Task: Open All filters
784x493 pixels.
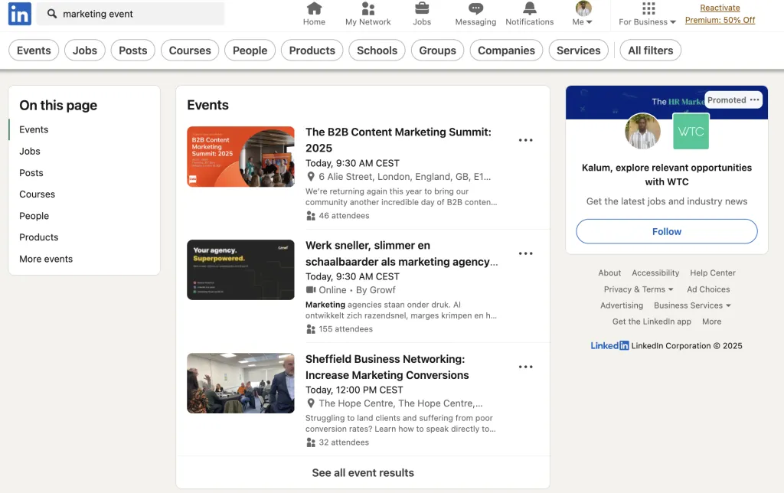Action: coord(651,50)
